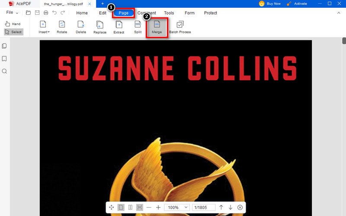
Task: Click the Extract pages tool
Action: 119,27
